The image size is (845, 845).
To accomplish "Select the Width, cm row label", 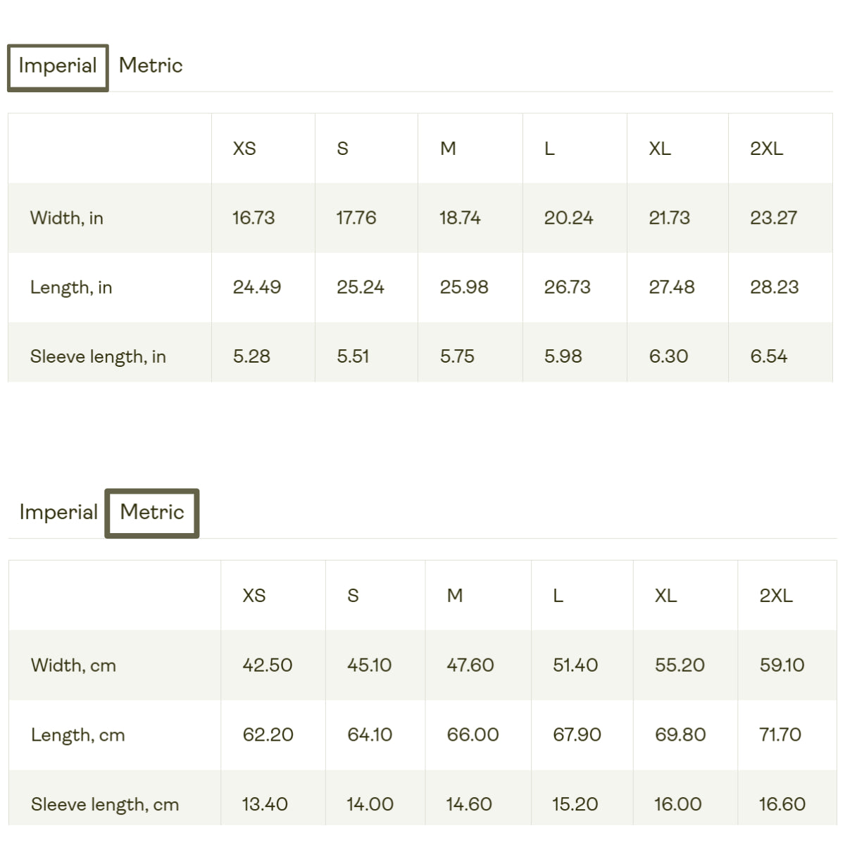I will point(73,665).
